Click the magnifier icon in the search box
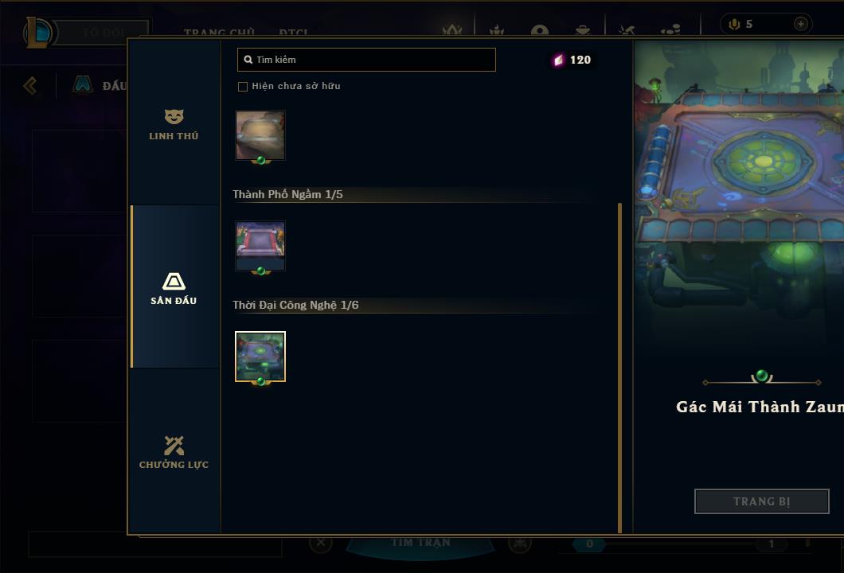This screenshot has height=573, width=844. click(248, 60)
